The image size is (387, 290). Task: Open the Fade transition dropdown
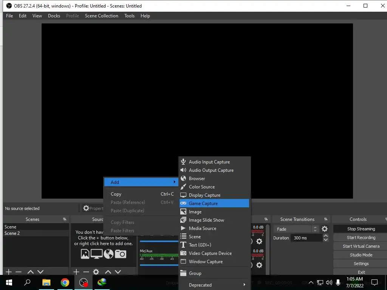click(x=296, y=229)
